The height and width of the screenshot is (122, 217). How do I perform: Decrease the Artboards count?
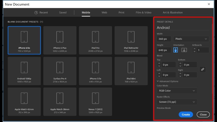pos(194,51)
